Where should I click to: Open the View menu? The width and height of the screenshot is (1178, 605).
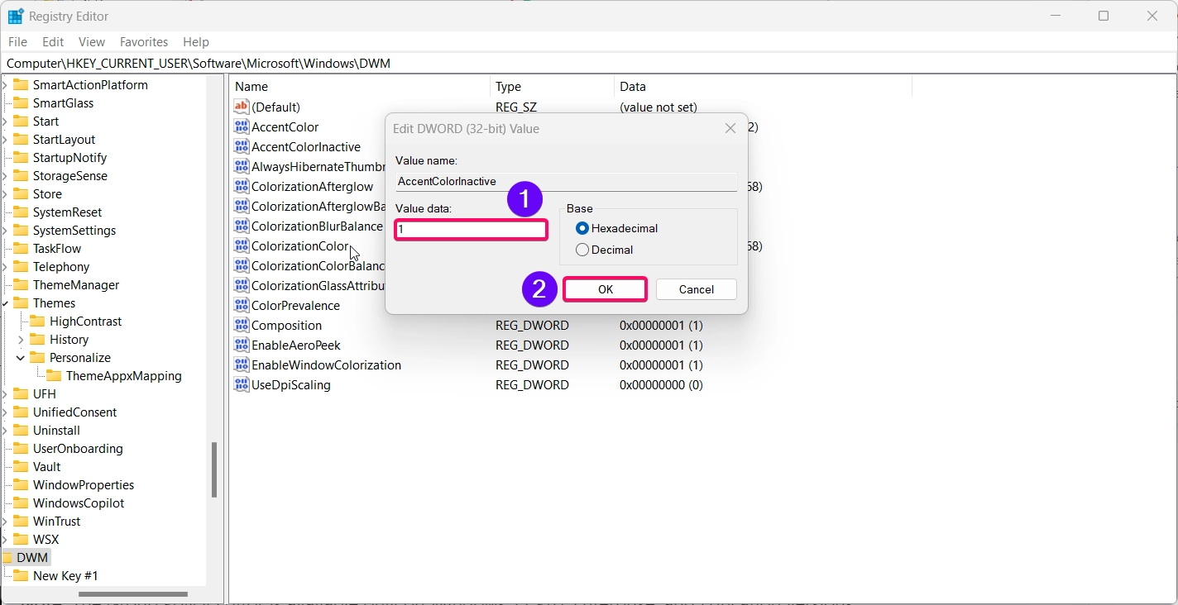click(x=92, y=41)
